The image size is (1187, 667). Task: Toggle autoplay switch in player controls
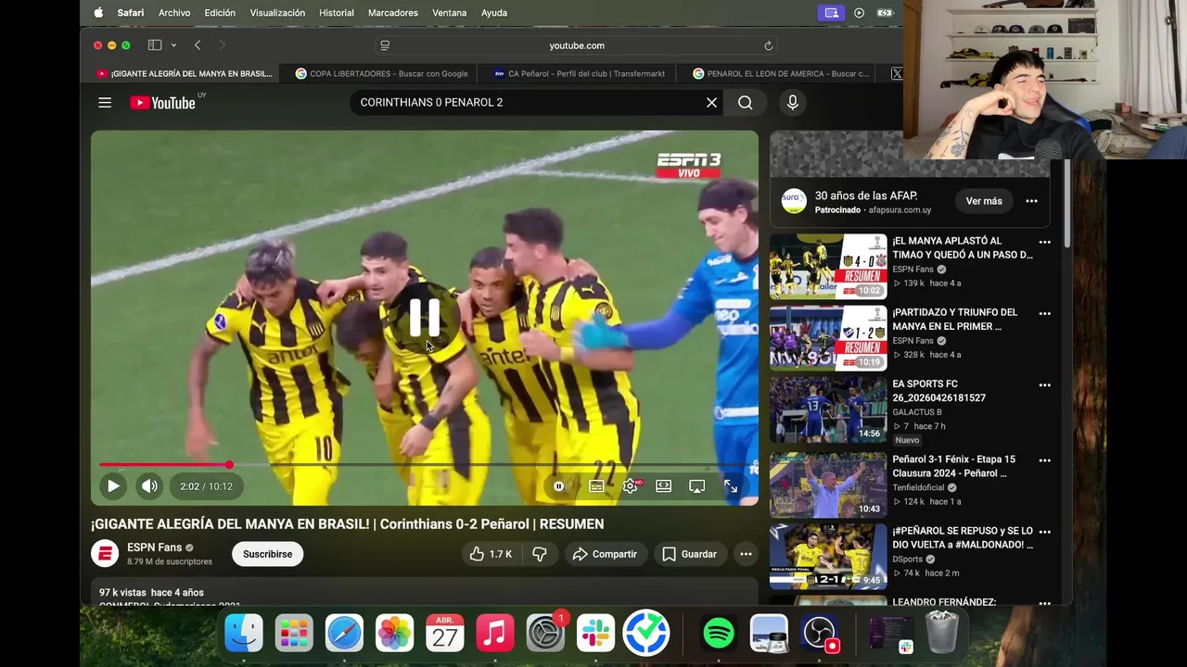pos(559,485)
